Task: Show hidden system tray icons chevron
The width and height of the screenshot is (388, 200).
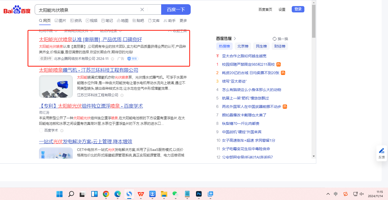Action: coord(328,194)
